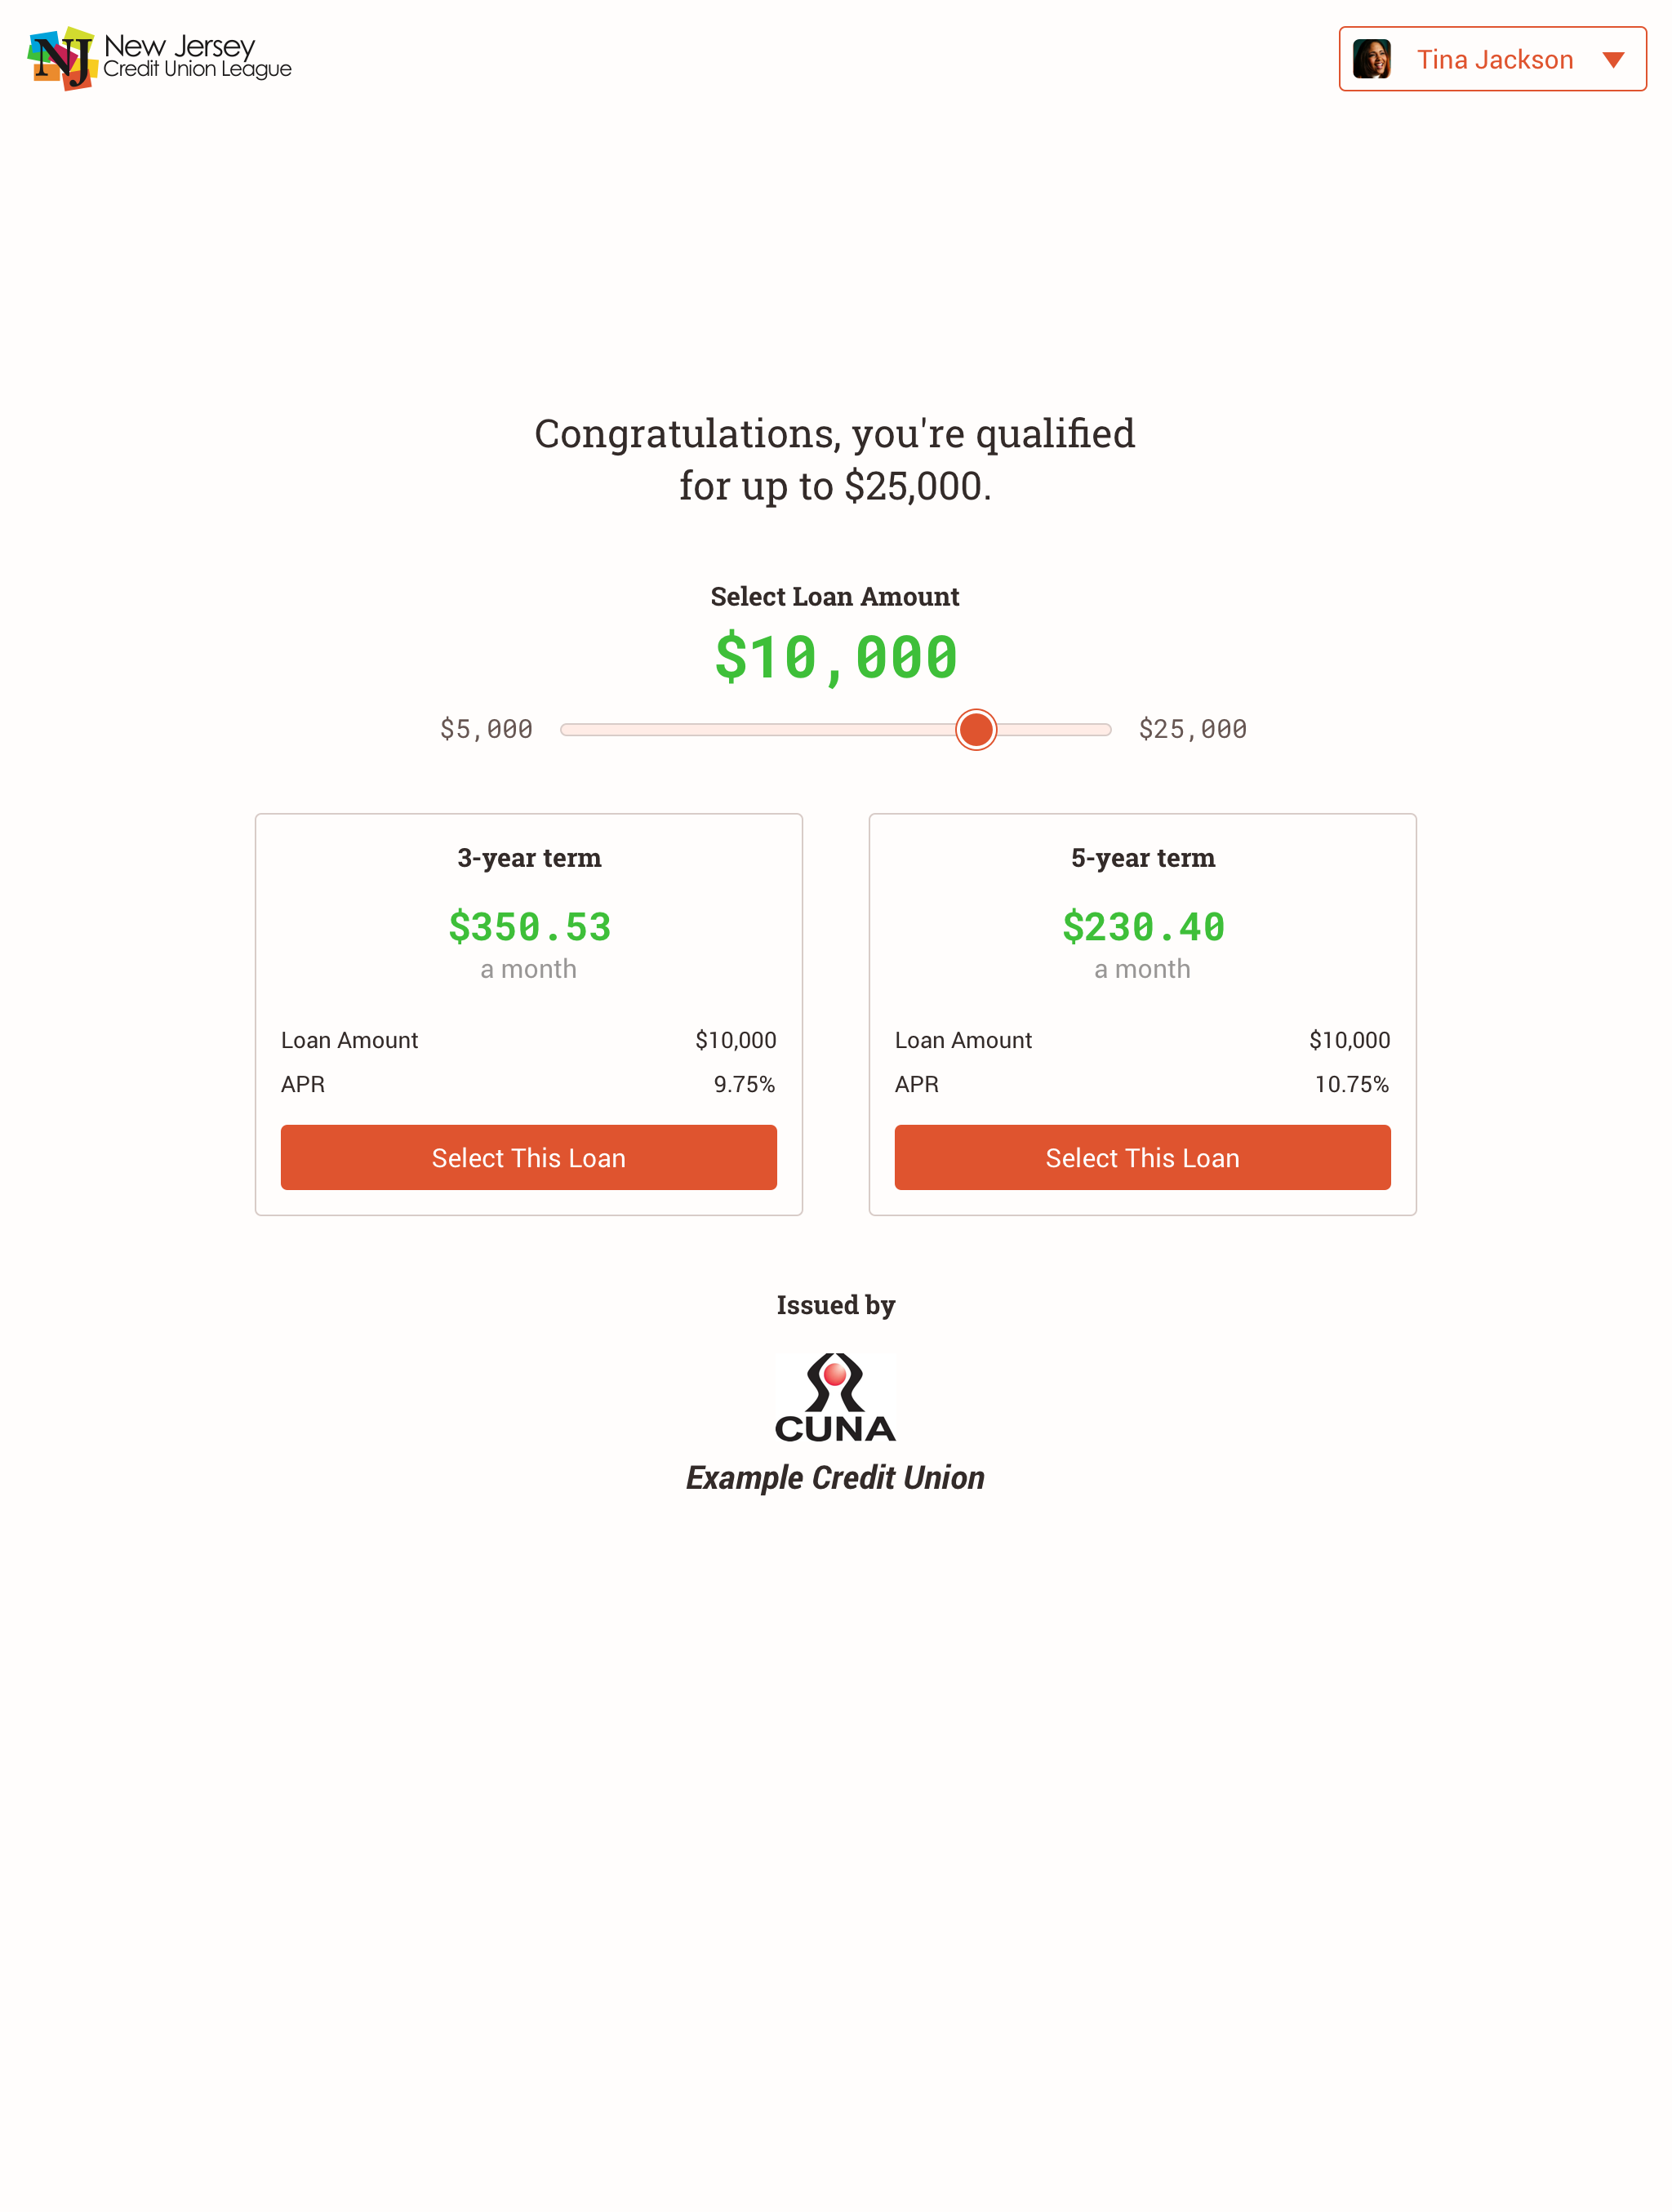1672x2212 pixels.
Task: Click the orange dropdown arrow beside Tina Jackson
Action: [1613, 60]
